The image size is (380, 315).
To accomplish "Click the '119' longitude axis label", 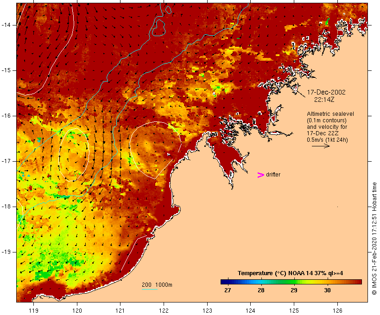I will 33,310.
